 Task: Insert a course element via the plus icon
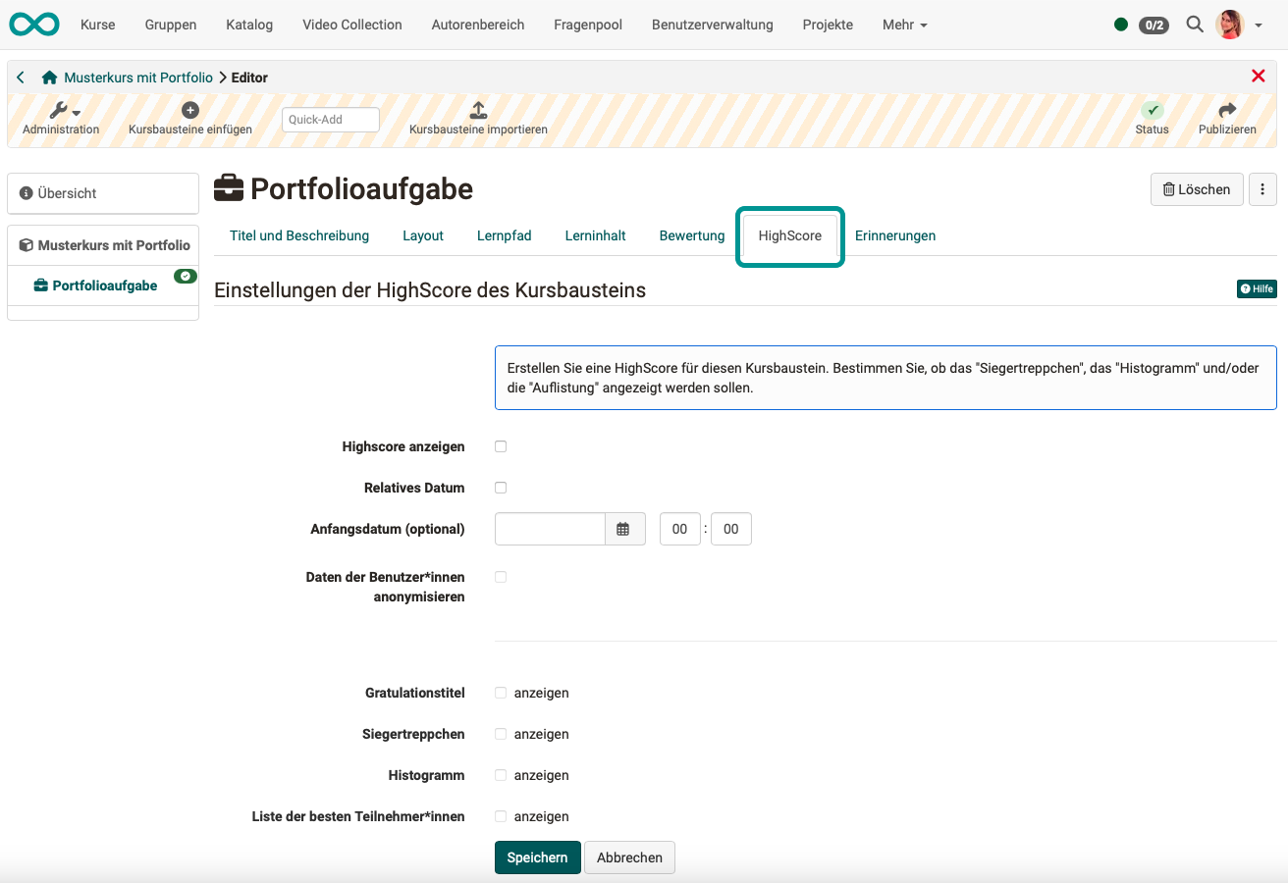[190, 109]
